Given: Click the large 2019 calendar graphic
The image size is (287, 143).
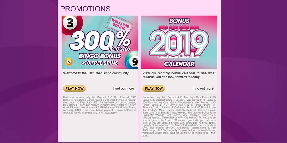Looking at the screenshot, I should (179, 43).
